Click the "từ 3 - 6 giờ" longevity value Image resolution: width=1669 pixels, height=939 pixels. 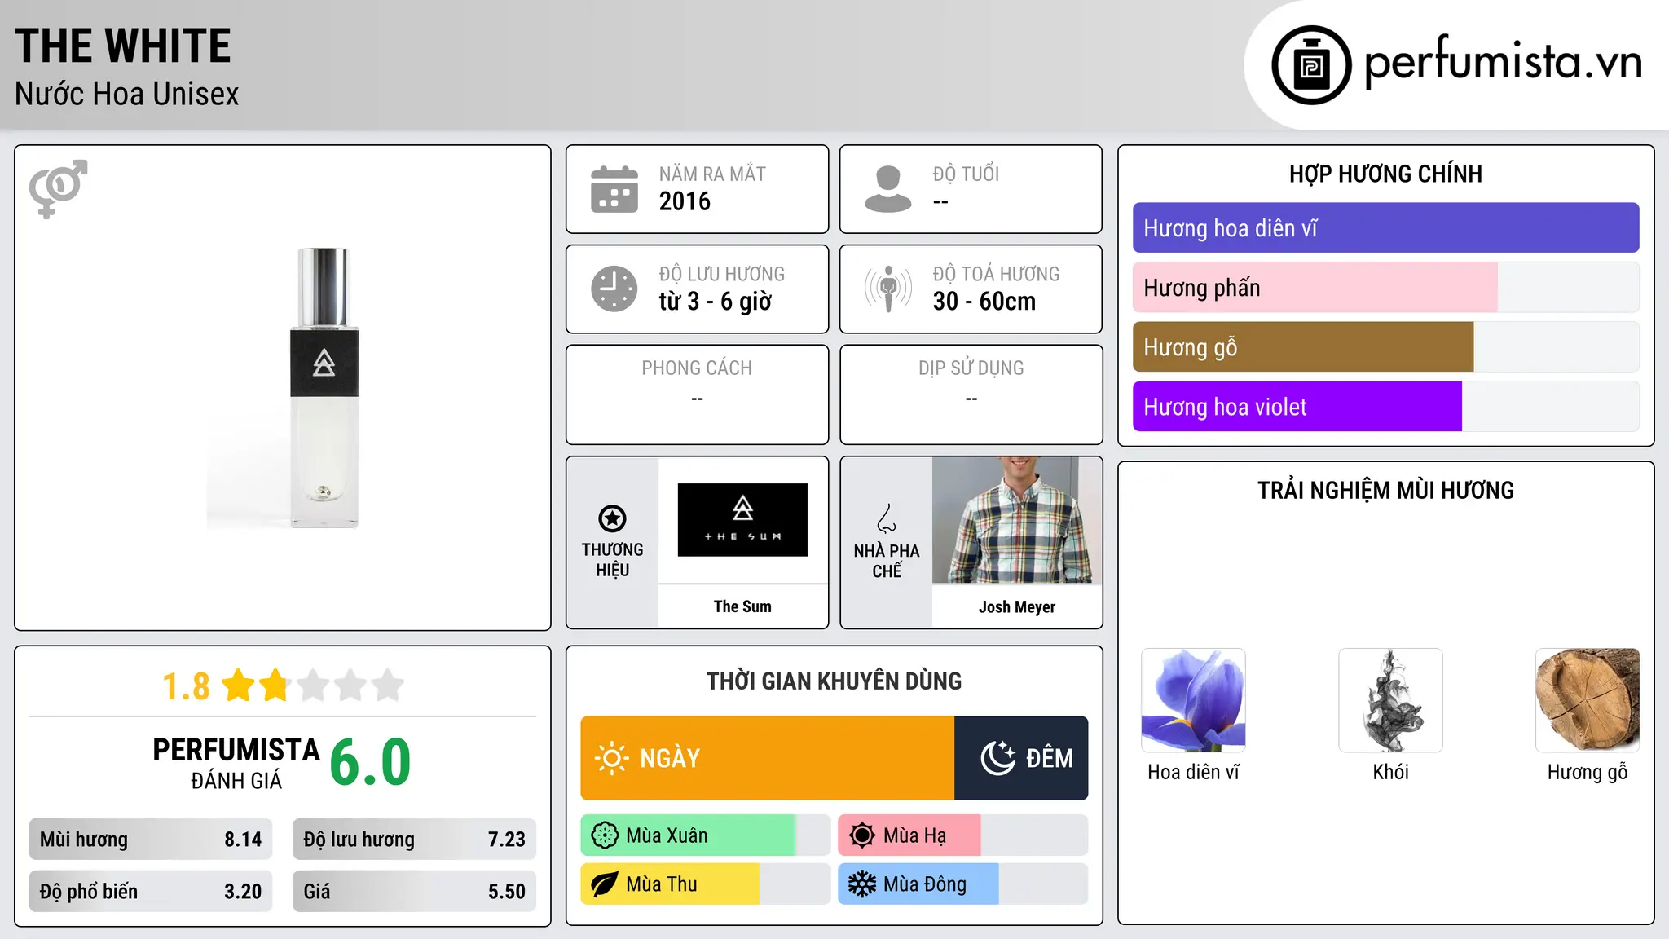click(x=715, y=302)
